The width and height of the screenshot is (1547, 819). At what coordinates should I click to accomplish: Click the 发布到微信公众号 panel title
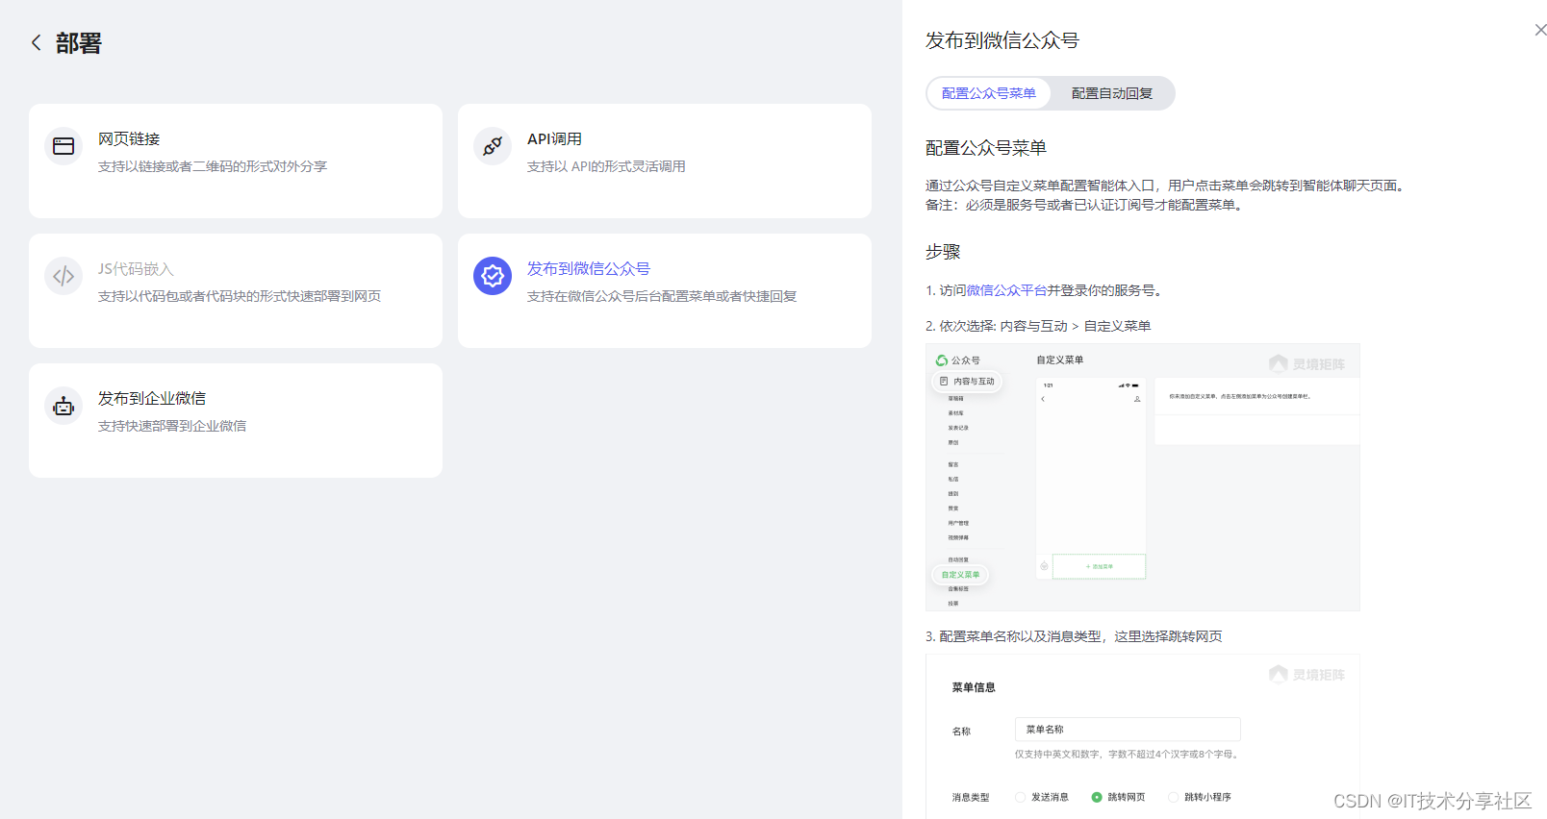click(1002, 40)
